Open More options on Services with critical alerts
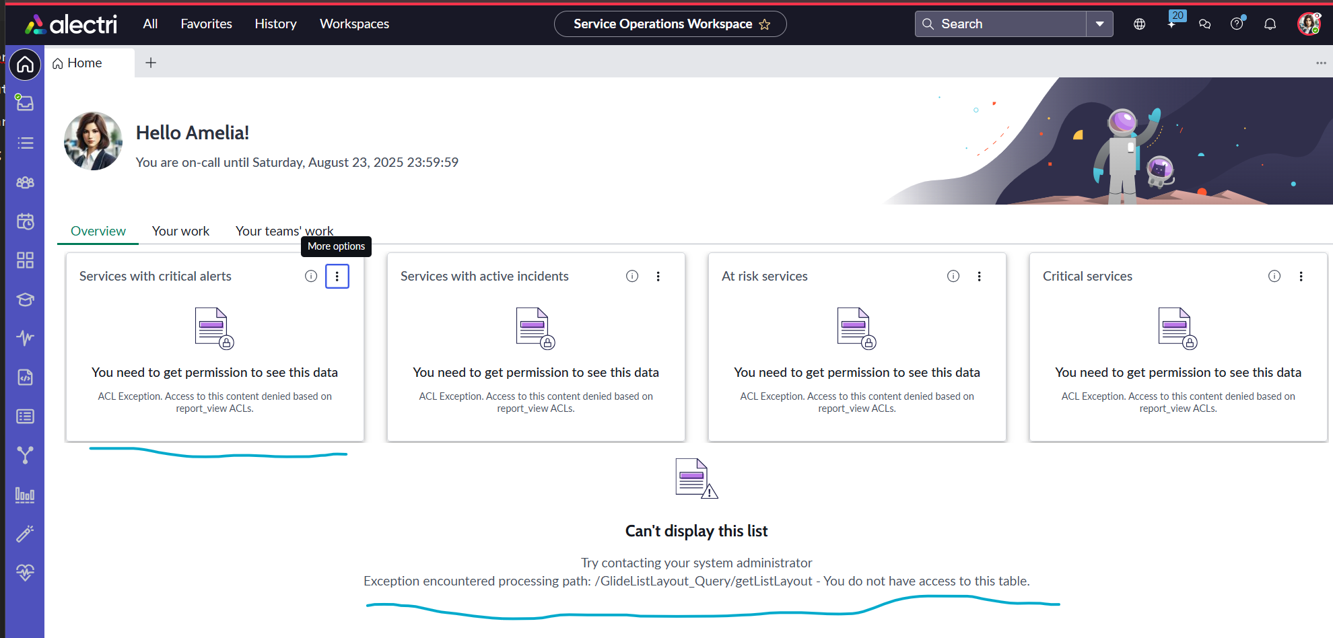The image size is (1333, 638). click(x=337, y=276)
